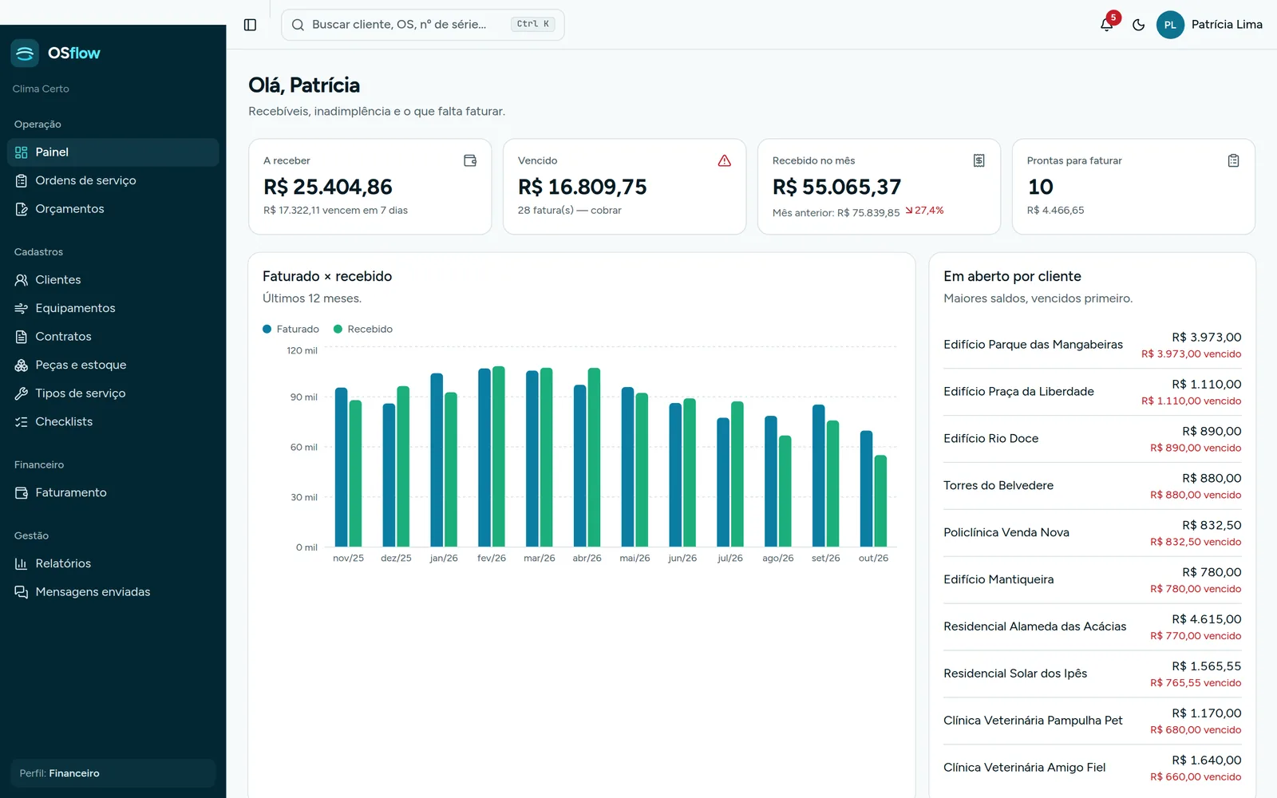Open Clientes section

click(113, 280)
